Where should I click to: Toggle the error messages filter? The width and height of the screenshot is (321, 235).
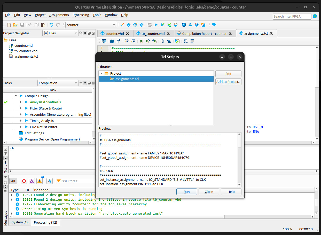[x=24, y=181]
